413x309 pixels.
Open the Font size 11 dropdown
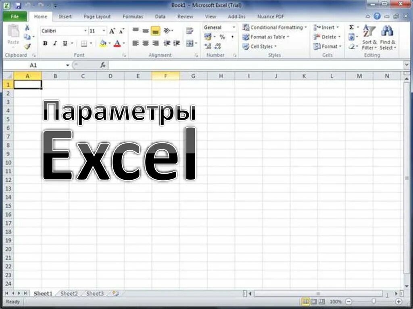104,31
